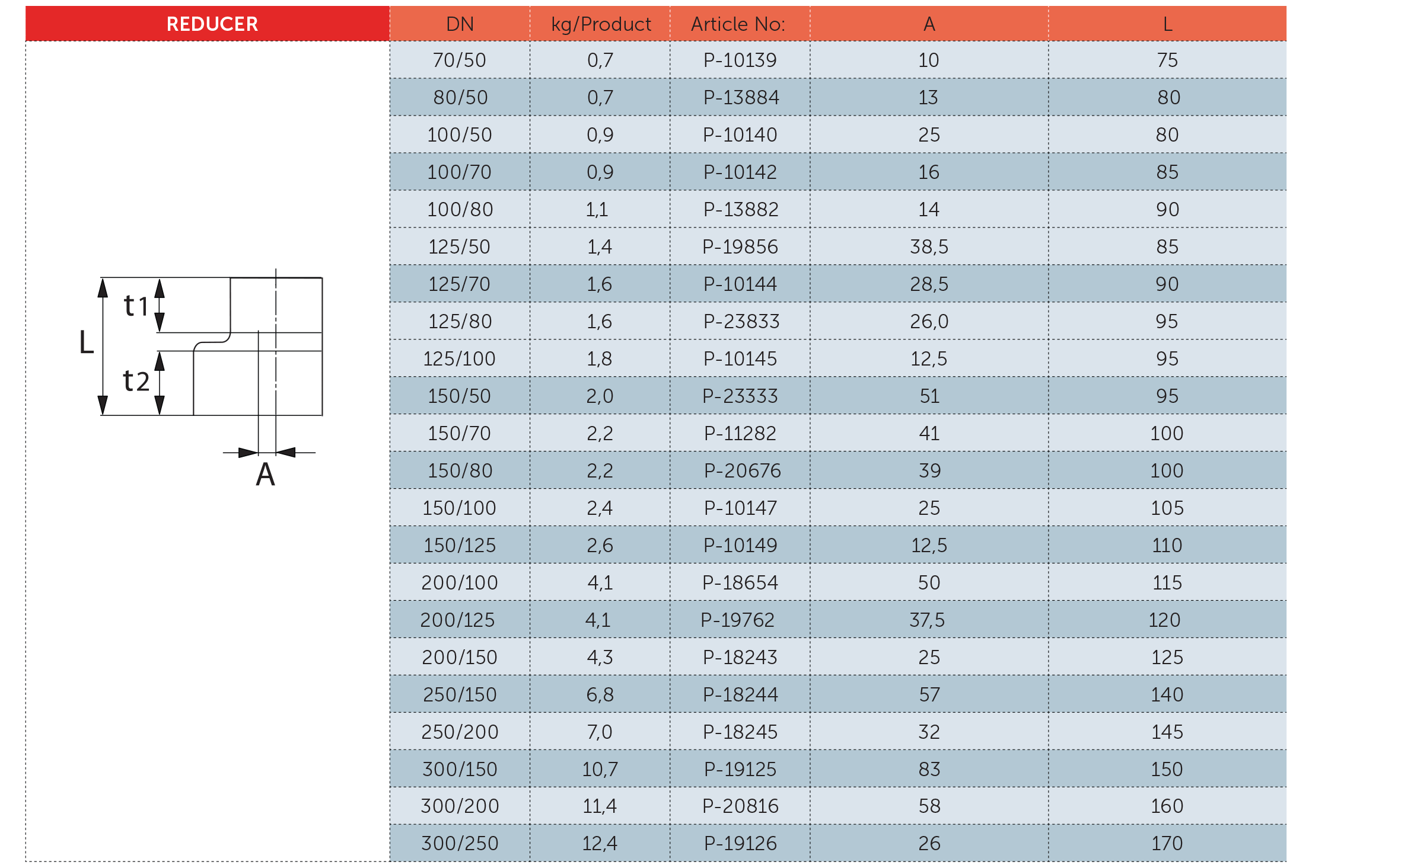Screen dimensions: 1411x865
Task: Click the t1 label in diagram
Action: (x=135, y=306)
